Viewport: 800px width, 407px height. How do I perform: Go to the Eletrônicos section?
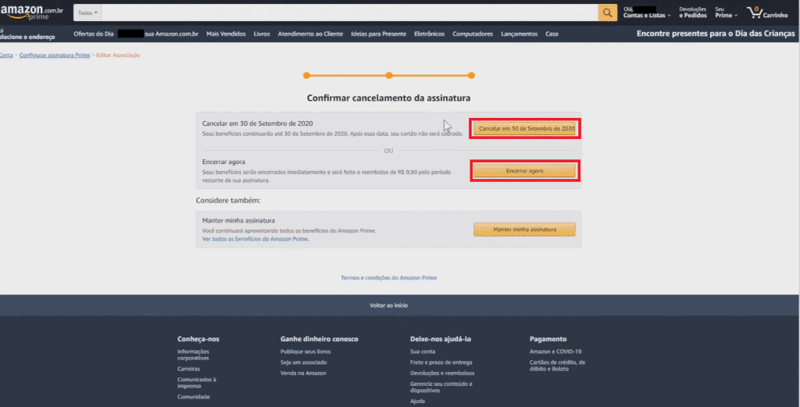(429, 34)
